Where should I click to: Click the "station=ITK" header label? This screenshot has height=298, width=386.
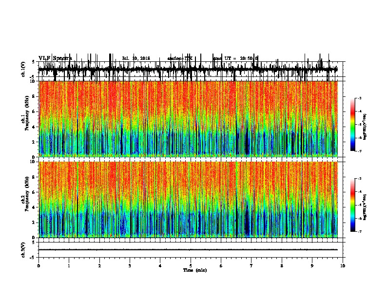coord(180,58)
